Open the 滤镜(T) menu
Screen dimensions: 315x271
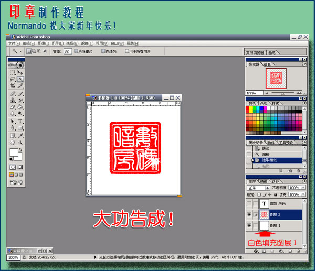point(87,44)
